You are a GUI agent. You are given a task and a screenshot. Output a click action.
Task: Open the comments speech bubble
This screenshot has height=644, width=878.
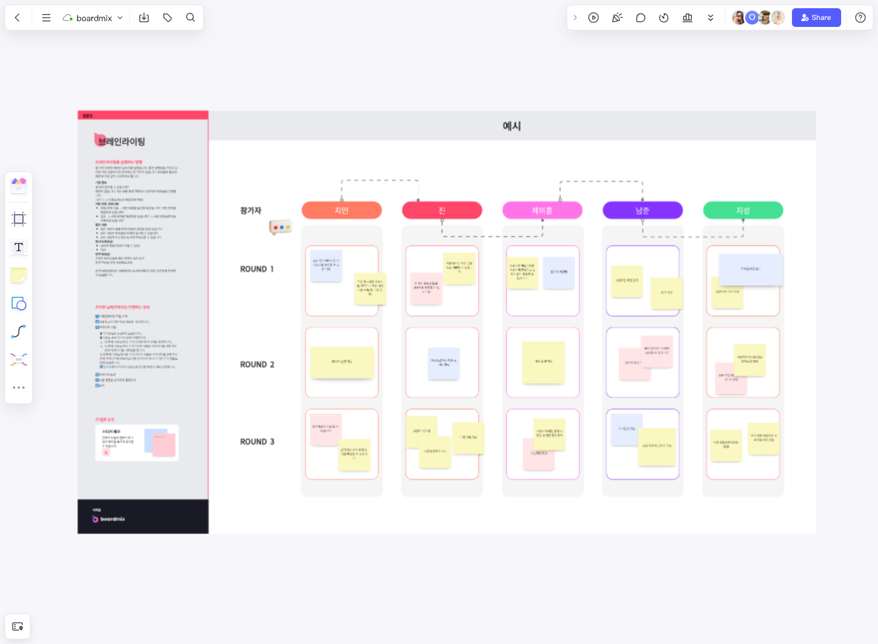click(x=640, y=18)
